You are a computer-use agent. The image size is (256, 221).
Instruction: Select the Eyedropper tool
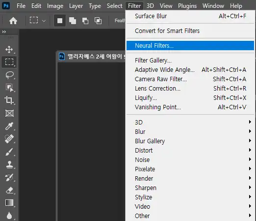[9, 126]
